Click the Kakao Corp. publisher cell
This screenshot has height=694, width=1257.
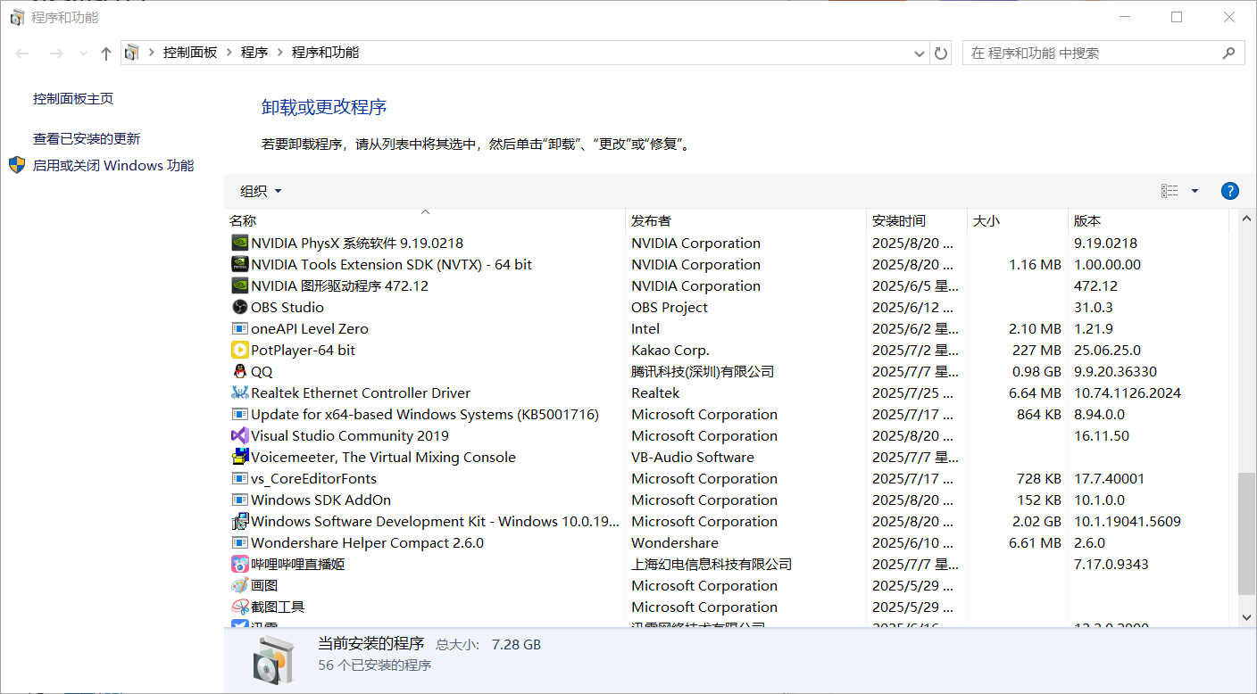(670, 350)
